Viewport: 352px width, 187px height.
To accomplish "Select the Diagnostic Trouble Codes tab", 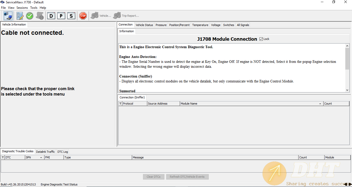I will point(18,151).
